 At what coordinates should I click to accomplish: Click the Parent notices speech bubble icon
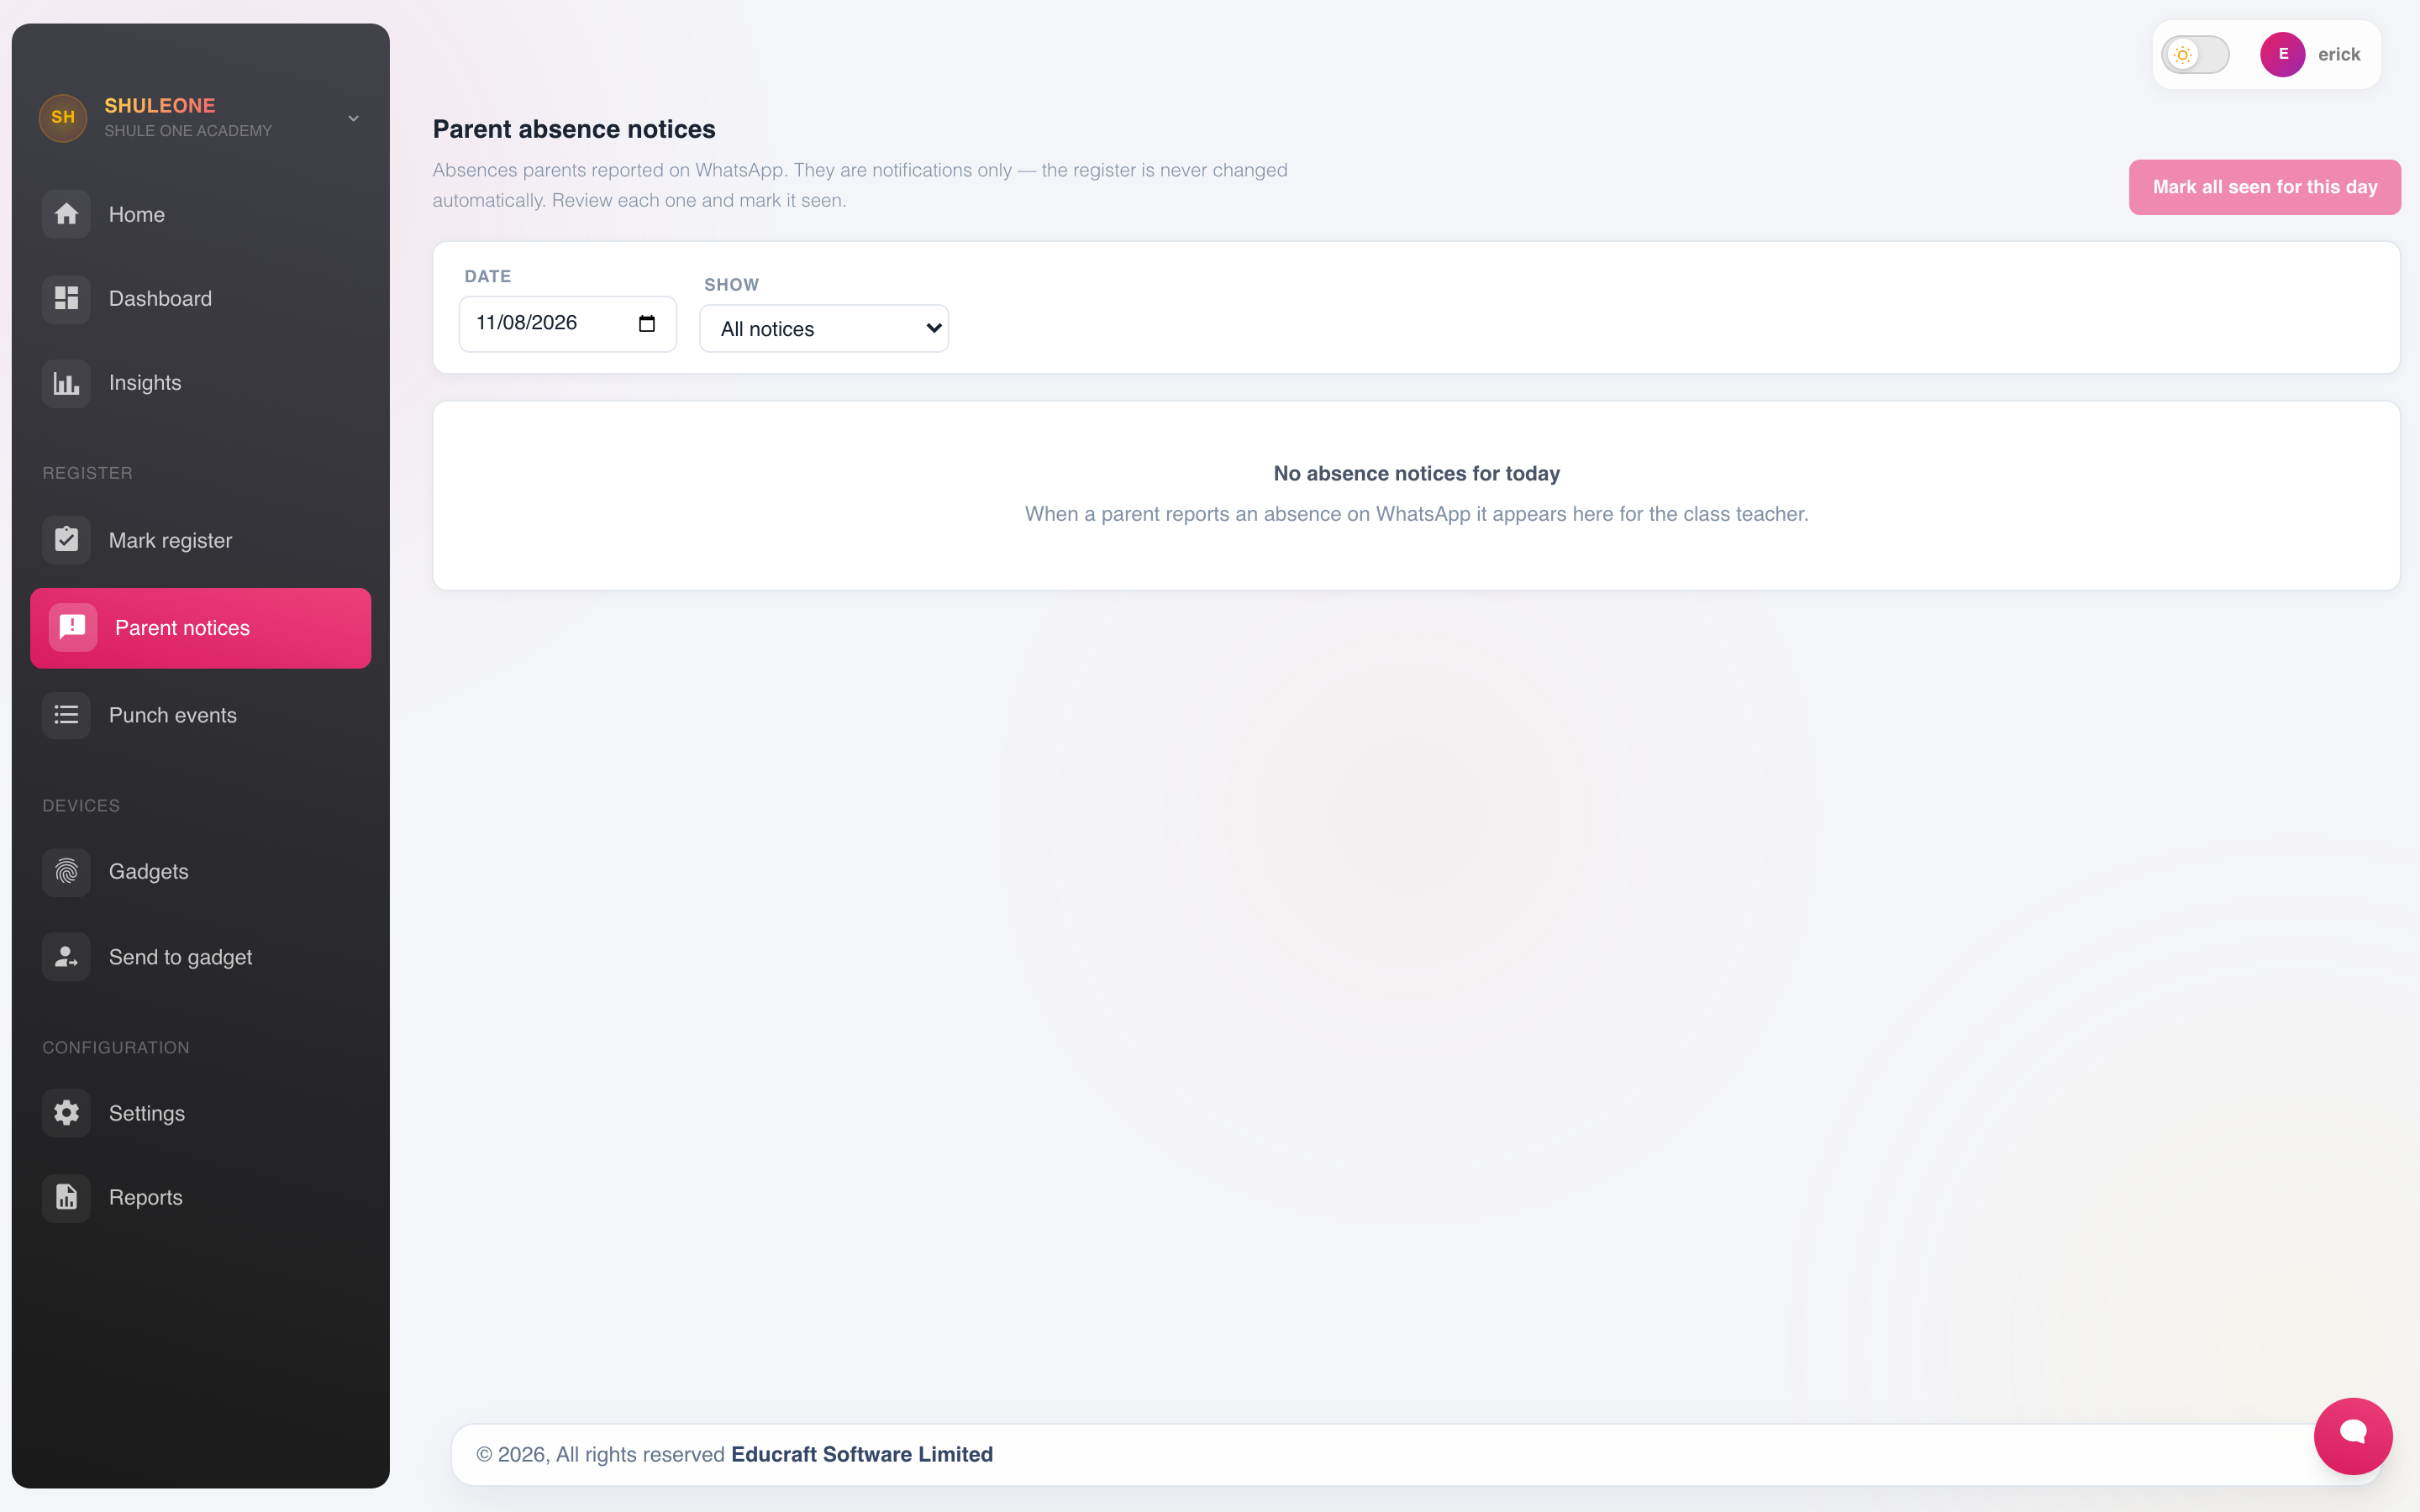73,627
